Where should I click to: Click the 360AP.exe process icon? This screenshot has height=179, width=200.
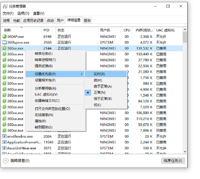click(x=5, y=36)
